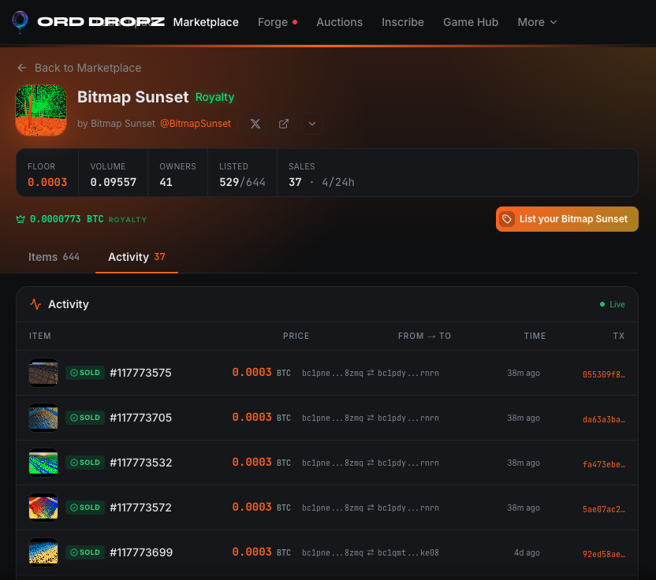Open transaction 055309f8 link
656x580 pixels.
pos(604,374)
